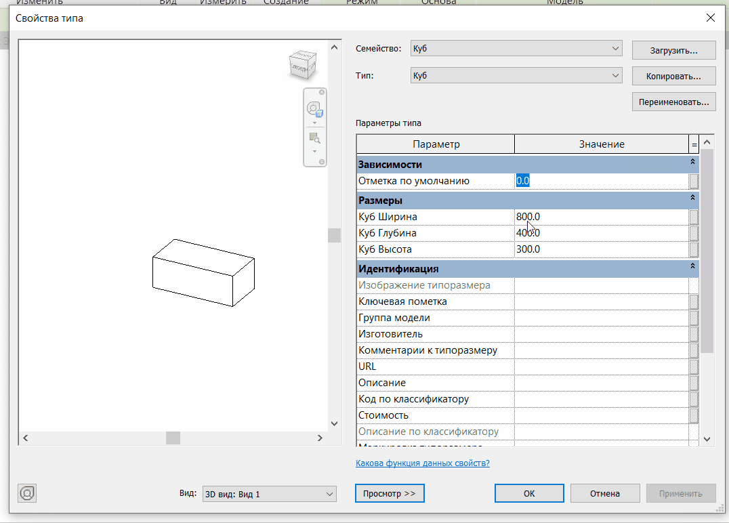This screenshot has height=523, width=729.
Task: Close the Свойства типа dialog
Action: (x=711, y=18)
